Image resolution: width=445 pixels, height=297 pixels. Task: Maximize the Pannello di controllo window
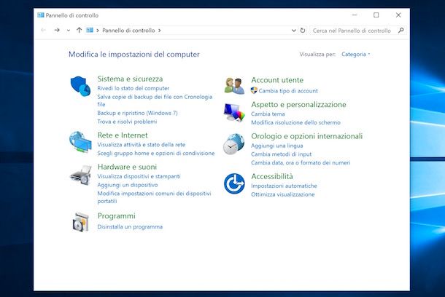coord(376,15)
